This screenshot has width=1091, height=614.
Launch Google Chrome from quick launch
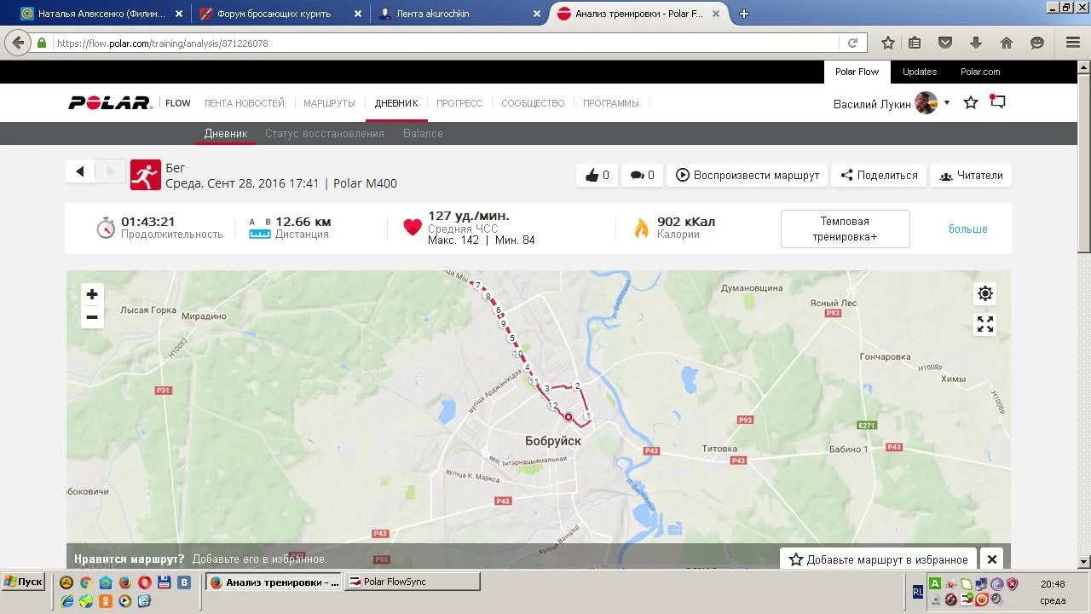coord(85,582)
